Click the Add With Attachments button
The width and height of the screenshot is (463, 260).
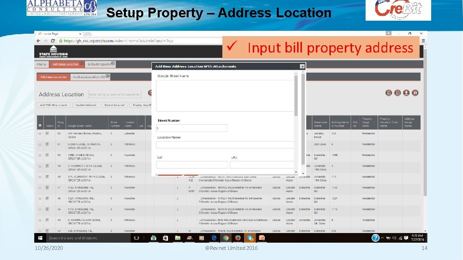pos(54,105)
